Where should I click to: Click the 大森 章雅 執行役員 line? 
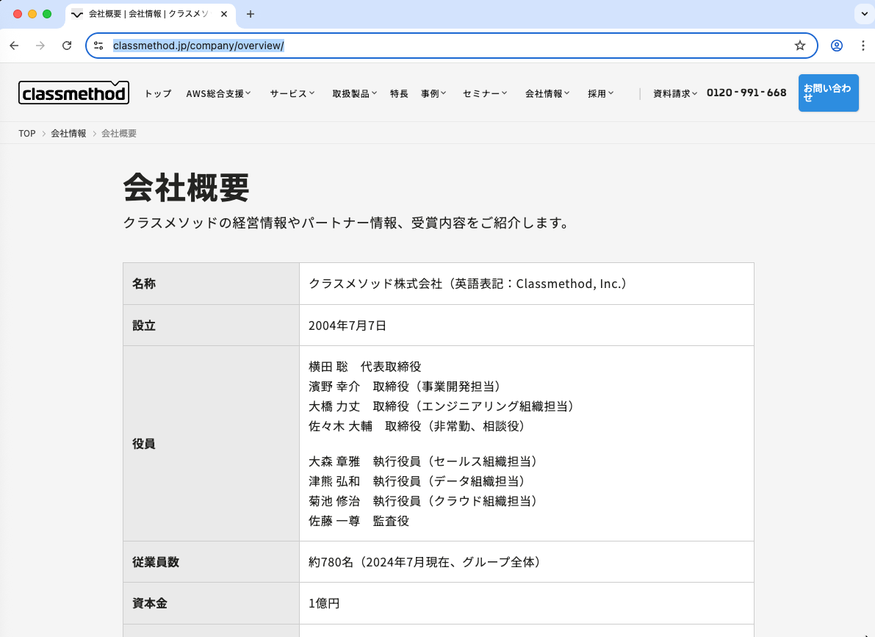(425, 461)
